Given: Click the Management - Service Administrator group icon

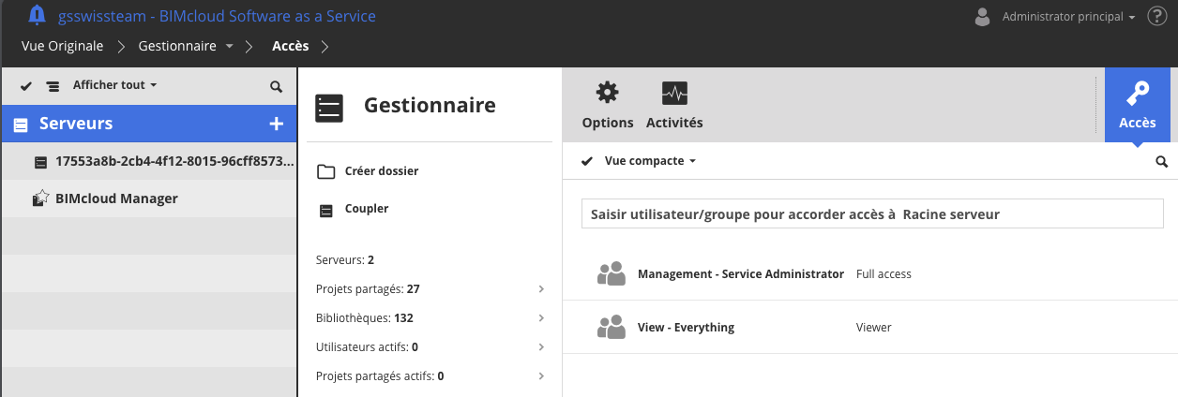Looking at the screenshot, I should pyautogui.click(x=612, y=273).
